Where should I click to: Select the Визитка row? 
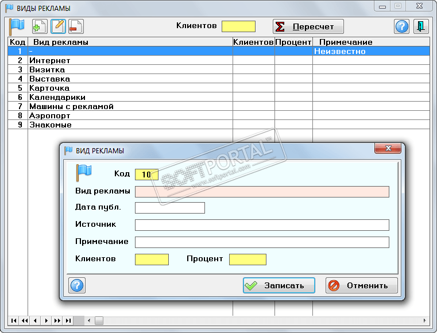point(219,69)
